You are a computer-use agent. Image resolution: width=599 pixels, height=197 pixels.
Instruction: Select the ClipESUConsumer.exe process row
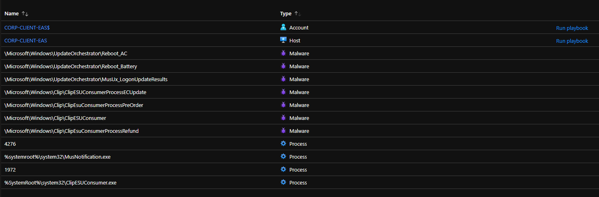[60, 183]
